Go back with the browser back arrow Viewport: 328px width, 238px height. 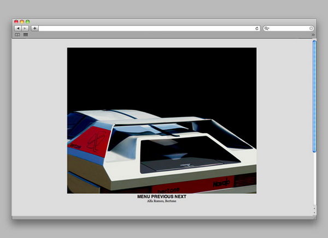tap(18, 28)
